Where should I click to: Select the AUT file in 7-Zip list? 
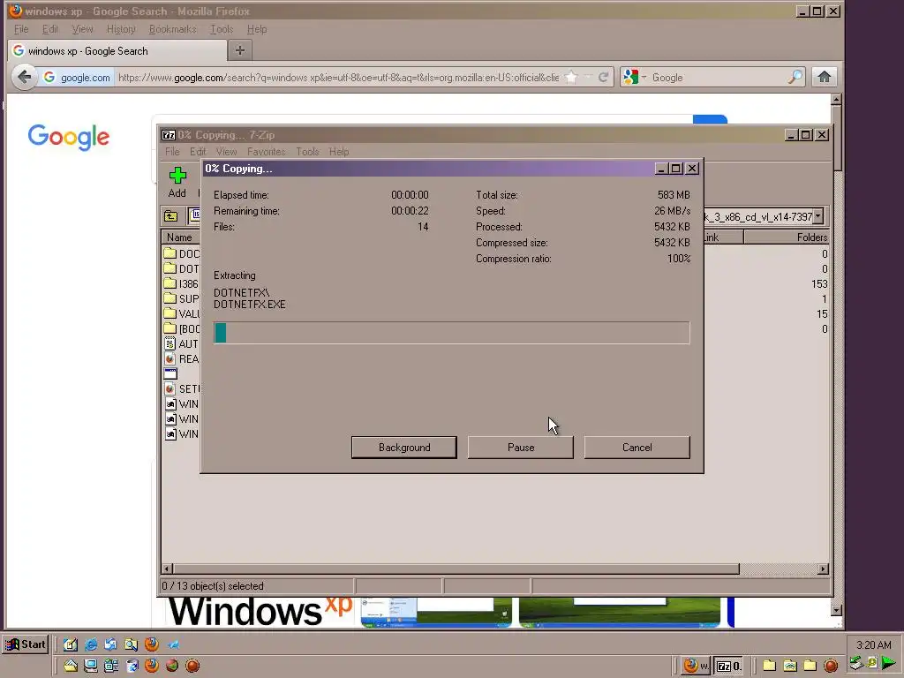click(180, 343)
